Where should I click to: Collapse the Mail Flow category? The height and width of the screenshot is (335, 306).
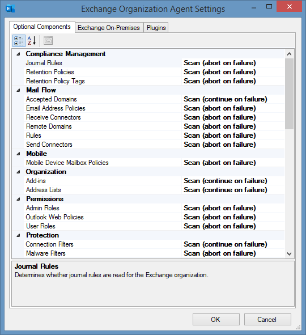(x=18, y=90)
